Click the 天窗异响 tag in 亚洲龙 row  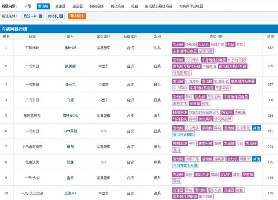pos(222,88)
